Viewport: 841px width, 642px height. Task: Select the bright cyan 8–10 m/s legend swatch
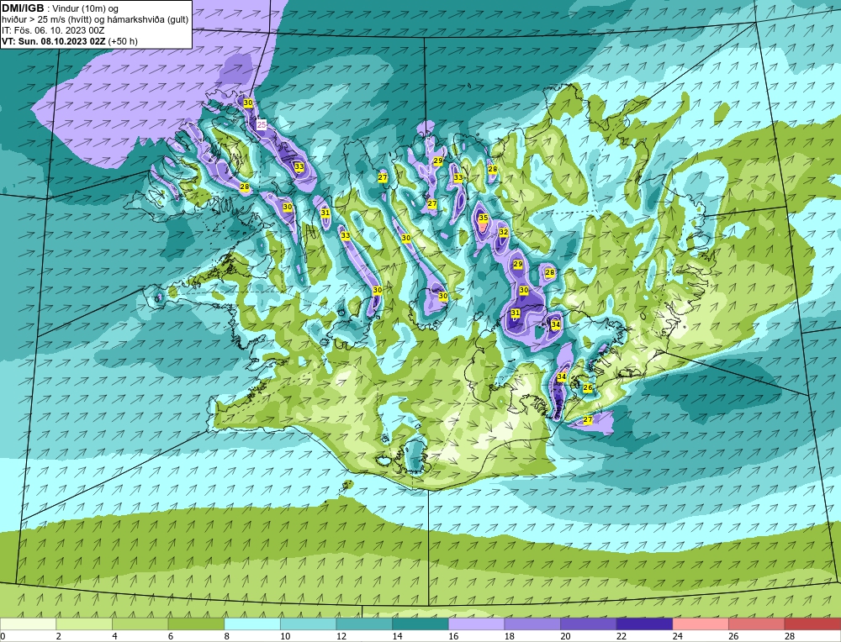click(x=252, y=624)
